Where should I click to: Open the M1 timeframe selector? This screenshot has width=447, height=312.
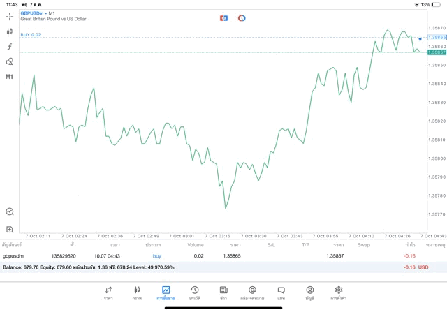click(10, 77)
